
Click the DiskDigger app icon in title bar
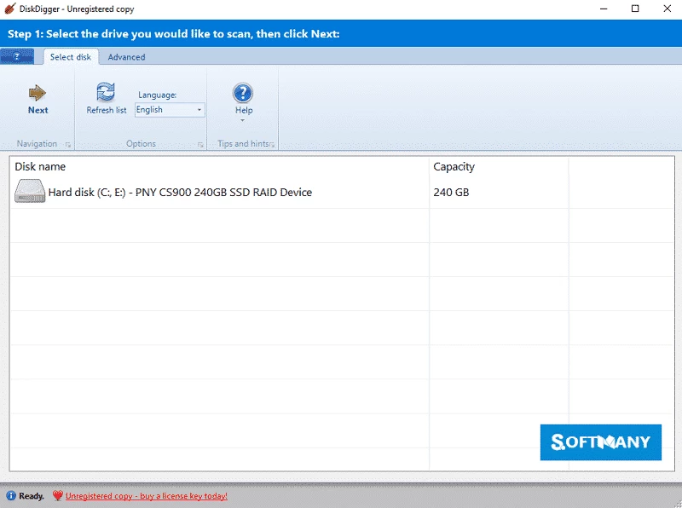click(x=9, y=9)
